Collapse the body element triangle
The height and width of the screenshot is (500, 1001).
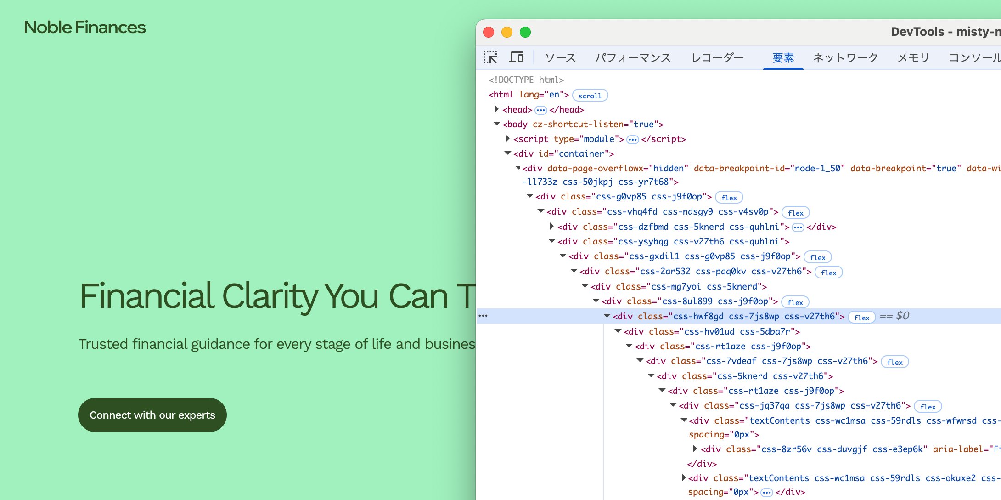click(x=496, y=124)
